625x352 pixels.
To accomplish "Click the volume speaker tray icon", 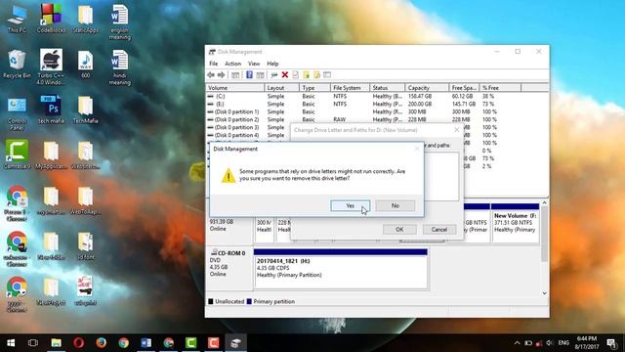I will tap(550, 343).
